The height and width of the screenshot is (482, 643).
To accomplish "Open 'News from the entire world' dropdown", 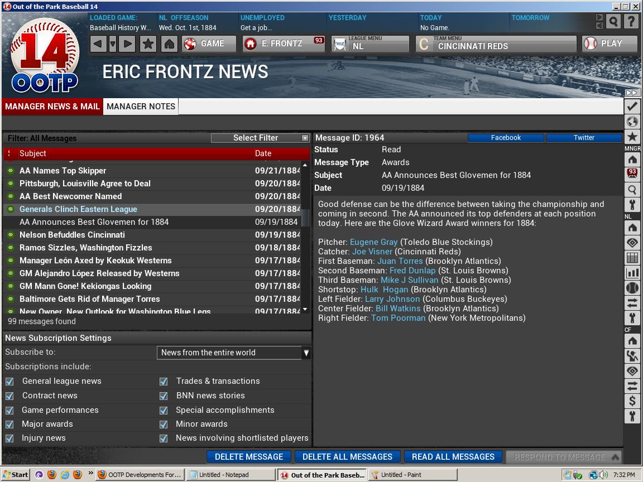I will [x=233, y=353].
